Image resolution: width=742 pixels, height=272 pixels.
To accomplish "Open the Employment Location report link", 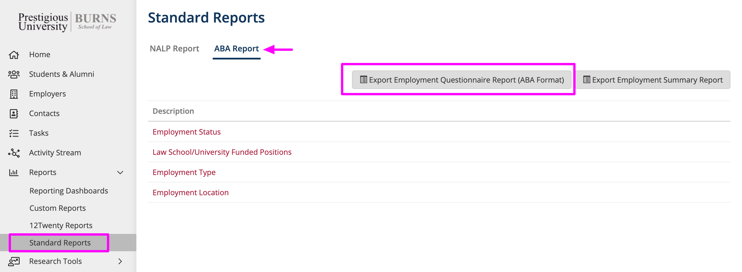I will (x=190, y=193).
